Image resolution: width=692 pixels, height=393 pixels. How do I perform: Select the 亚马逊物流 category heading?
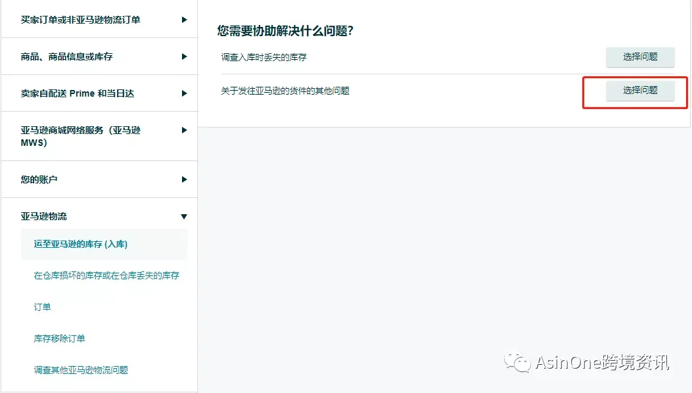pos(43,216)
